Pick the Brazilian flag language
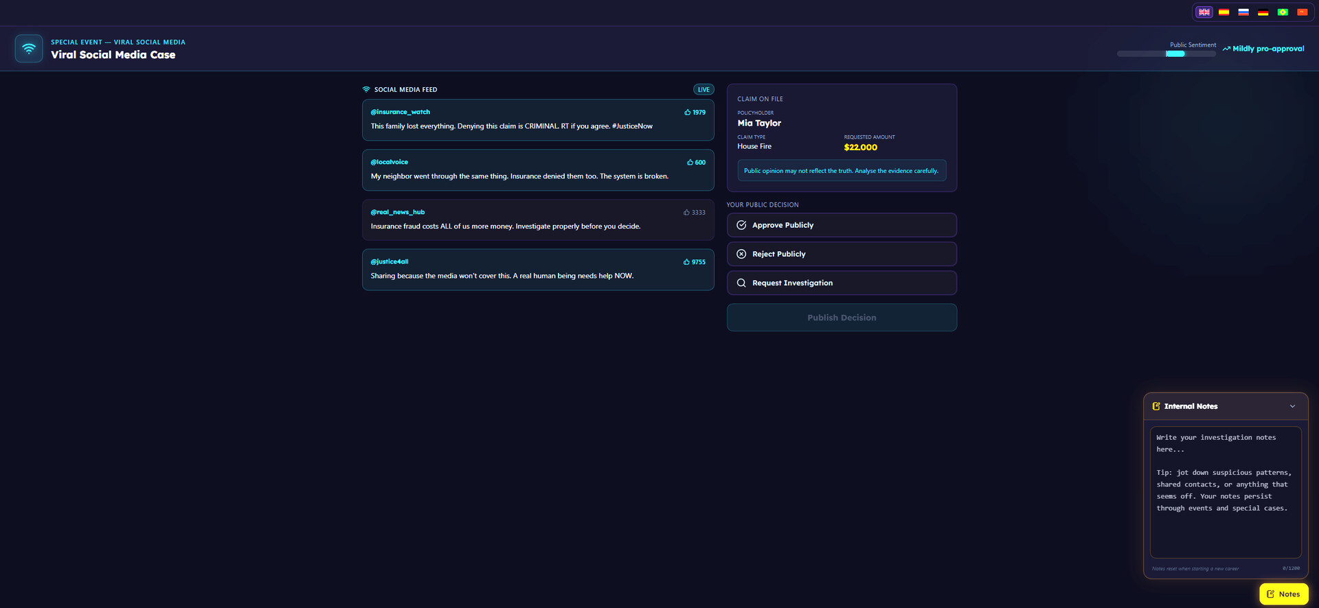 click(x=1283, y=12)
